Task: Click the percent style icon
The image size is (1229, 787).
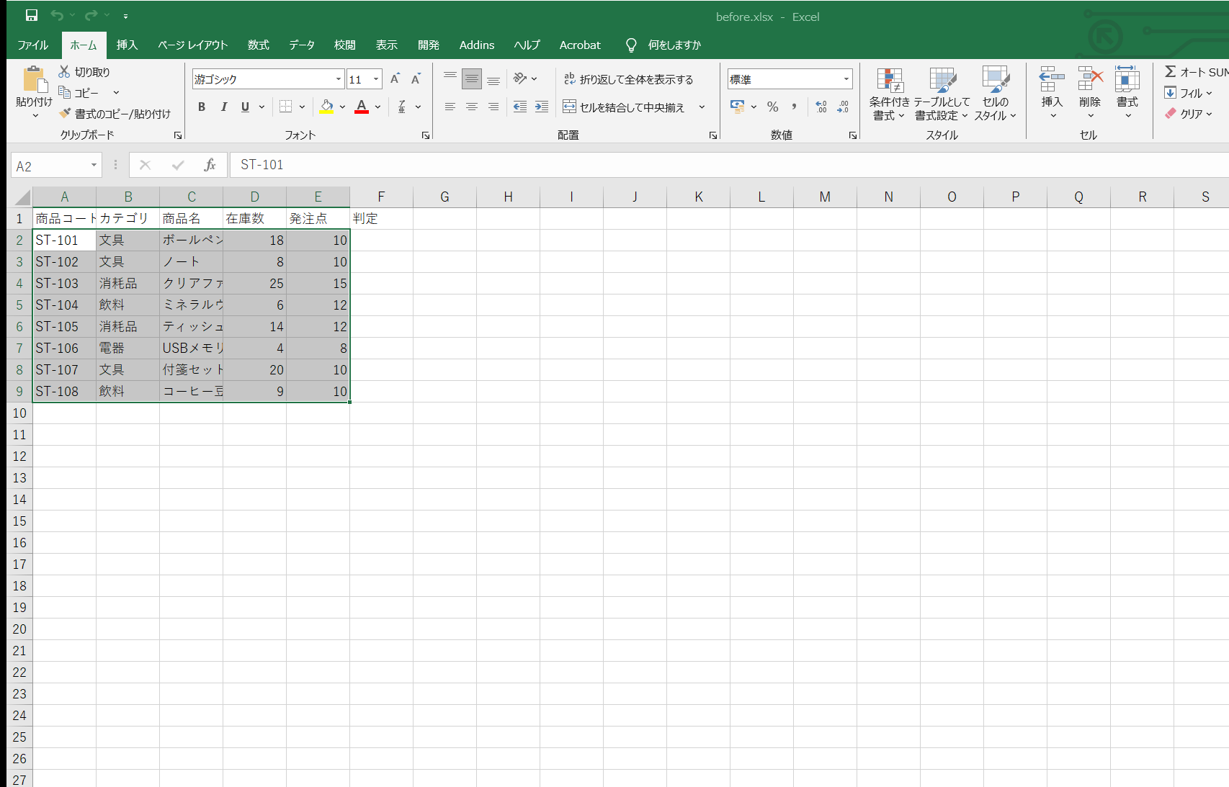Action: pyautogui.click(x=772, y=107)
